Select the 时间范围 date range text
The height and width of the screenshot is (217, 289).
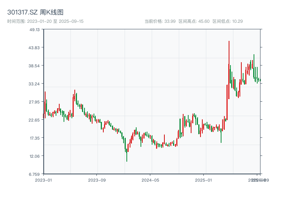click(45, 21)
